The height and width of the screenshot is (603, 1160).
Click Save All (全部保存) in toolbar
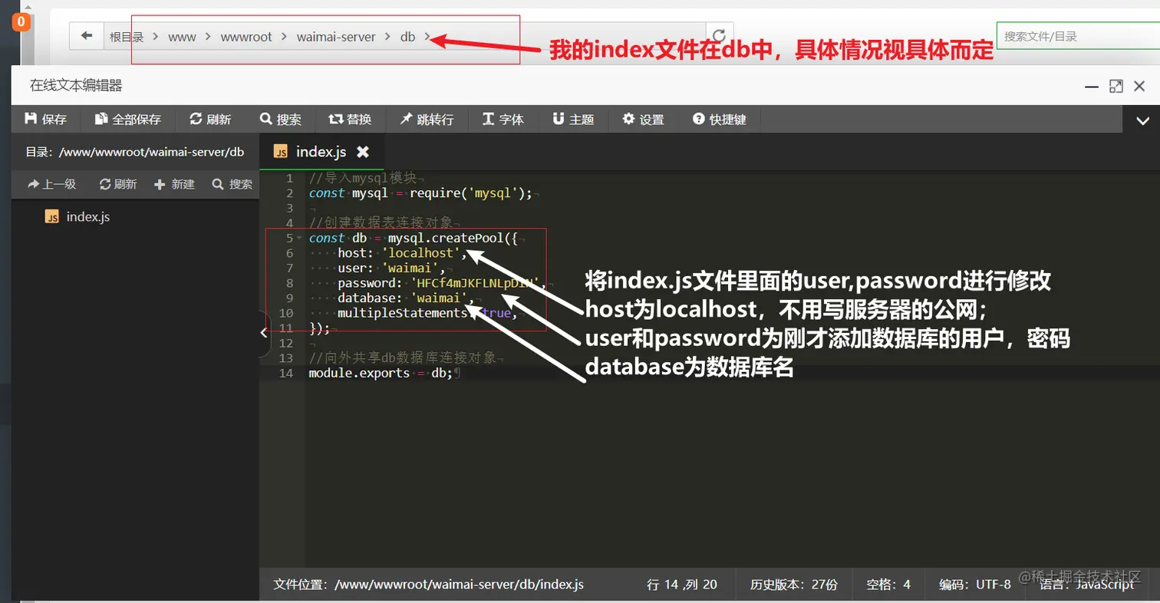(x=128, y=120)
